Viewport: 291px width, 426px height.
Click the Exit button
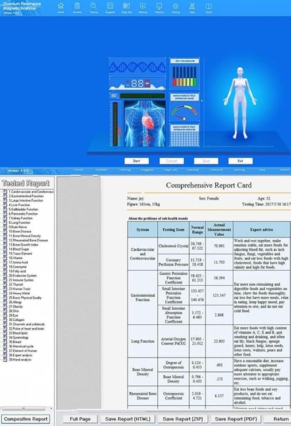(240, 161)
